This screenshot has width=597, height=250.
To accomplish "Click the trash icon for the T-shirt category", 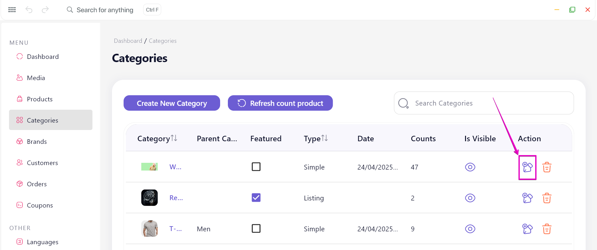I will point(547,229).
